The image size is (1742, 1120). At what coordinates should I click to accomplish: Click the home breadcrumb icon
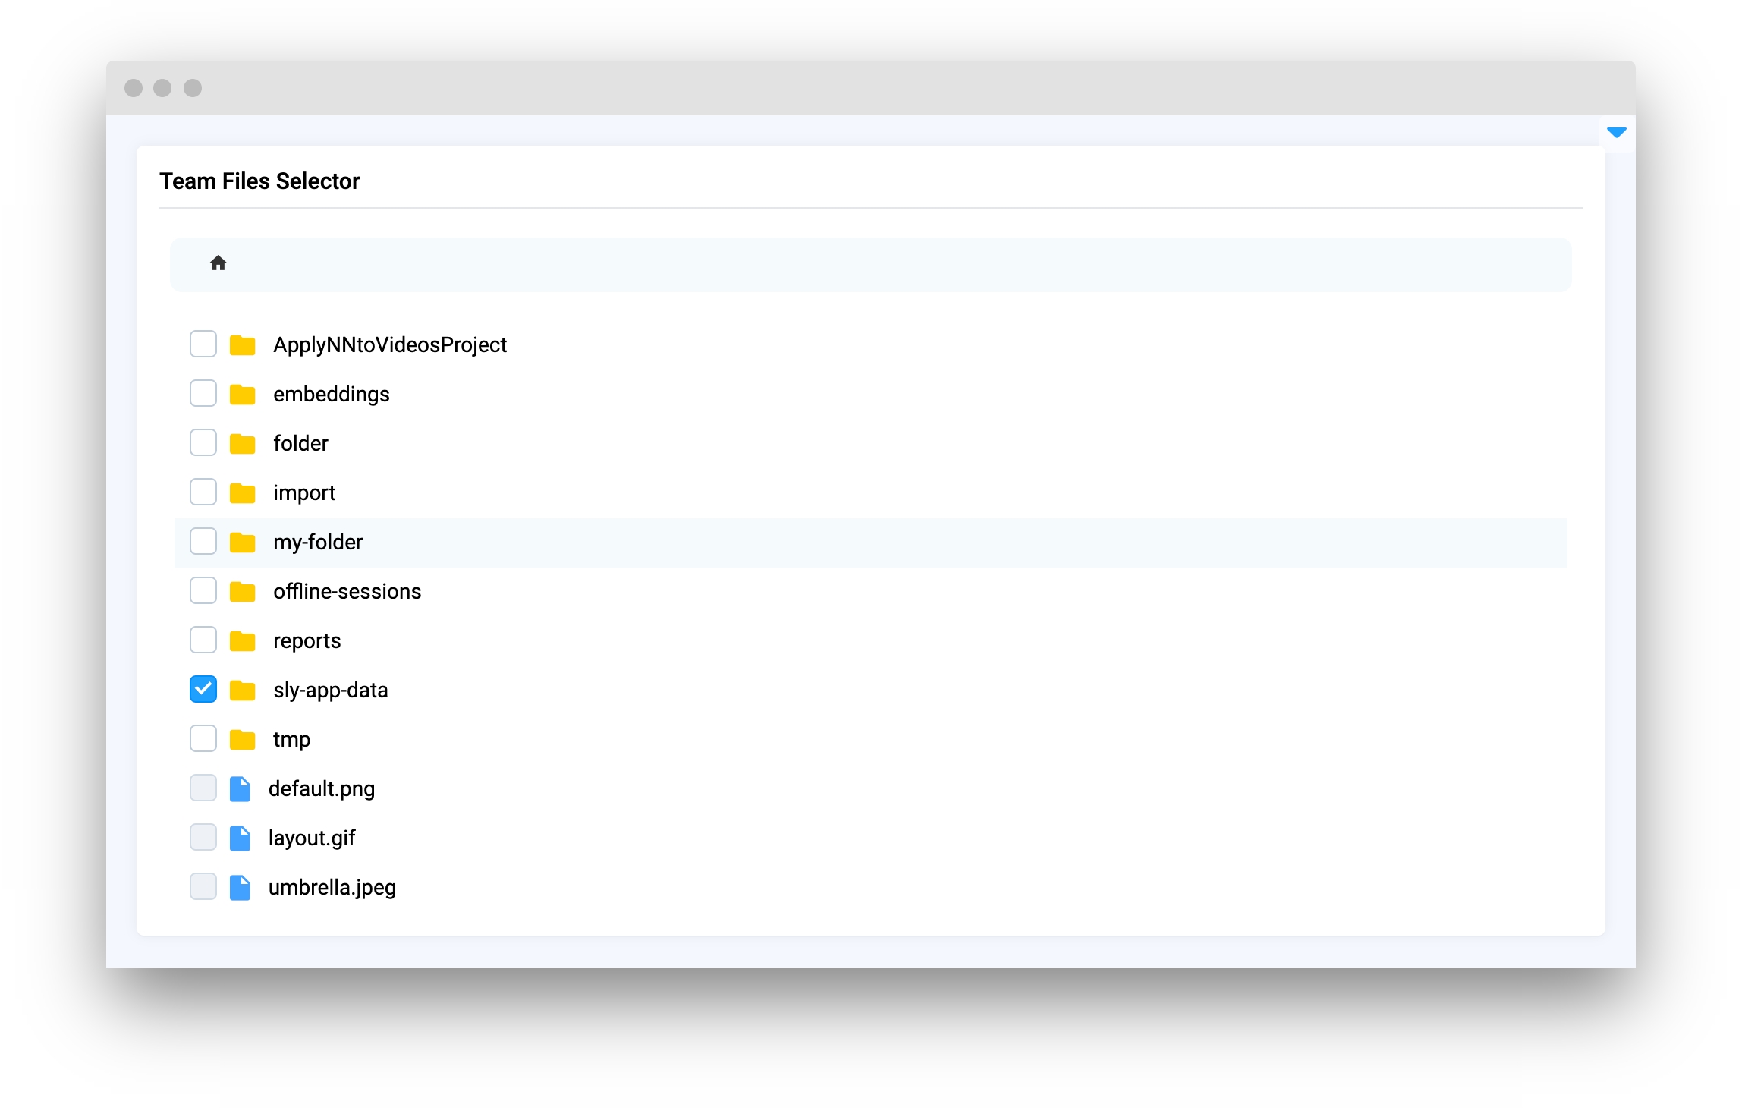(x=219, y=263)
